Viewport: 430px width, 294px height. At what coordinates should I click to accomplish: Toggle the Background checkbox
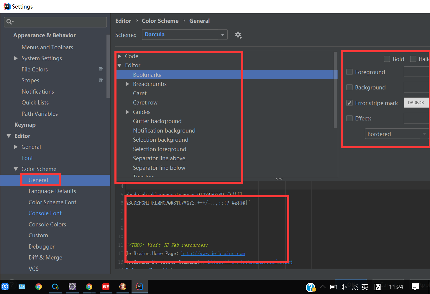(x=349, y=87)
